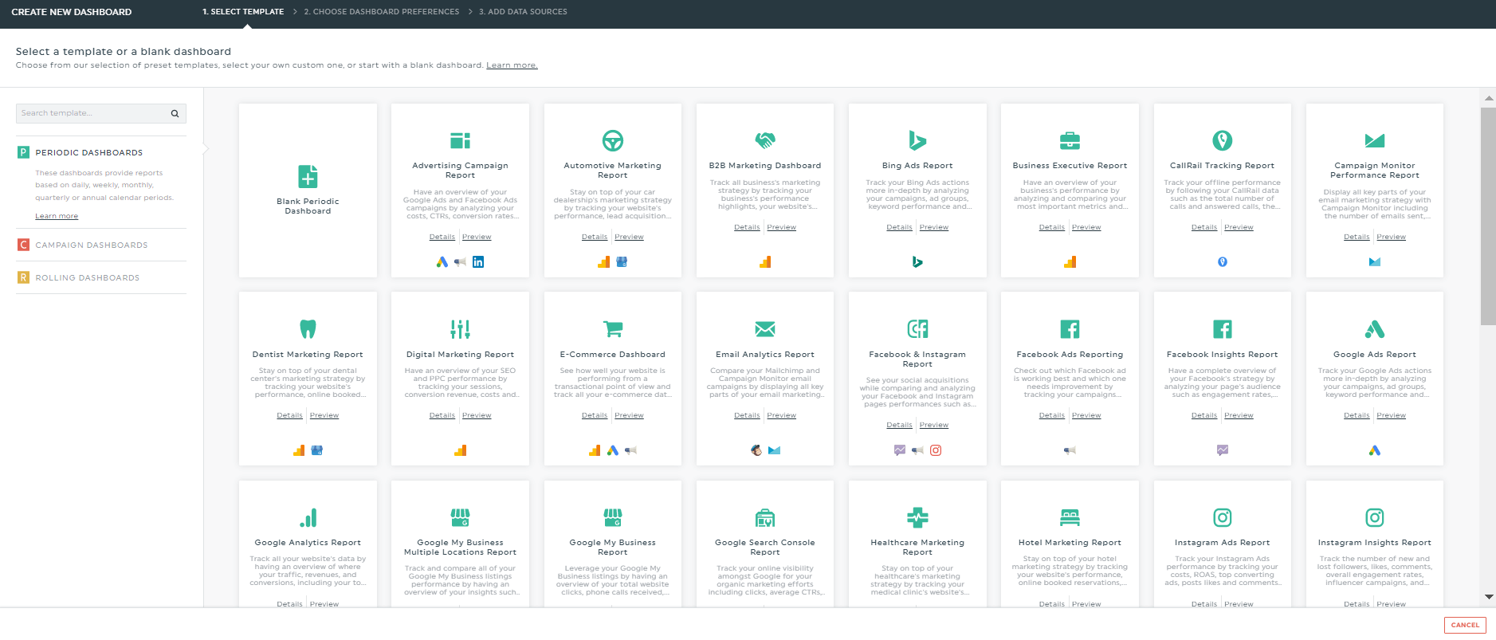Open Details for Bing Ads Report

[899, 227]
